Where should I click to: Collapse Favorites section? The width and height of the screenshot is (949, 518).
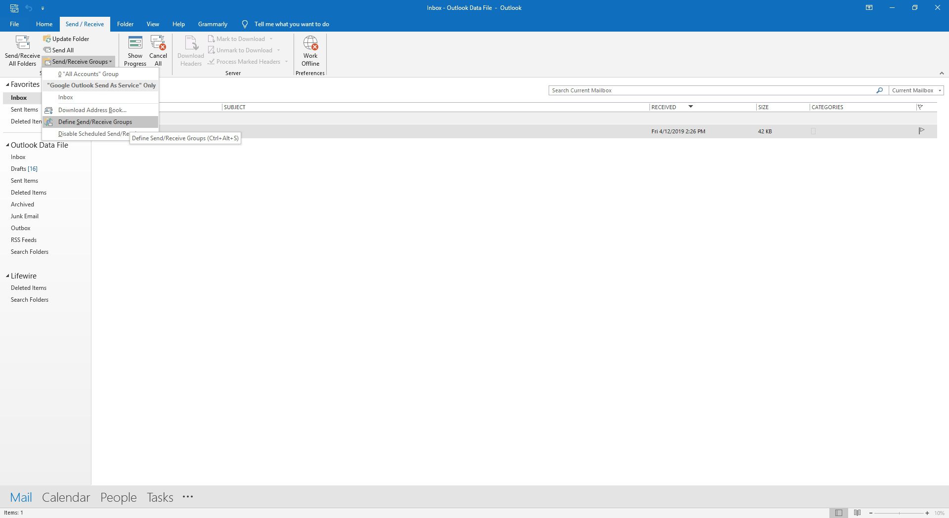coord(7,84)
